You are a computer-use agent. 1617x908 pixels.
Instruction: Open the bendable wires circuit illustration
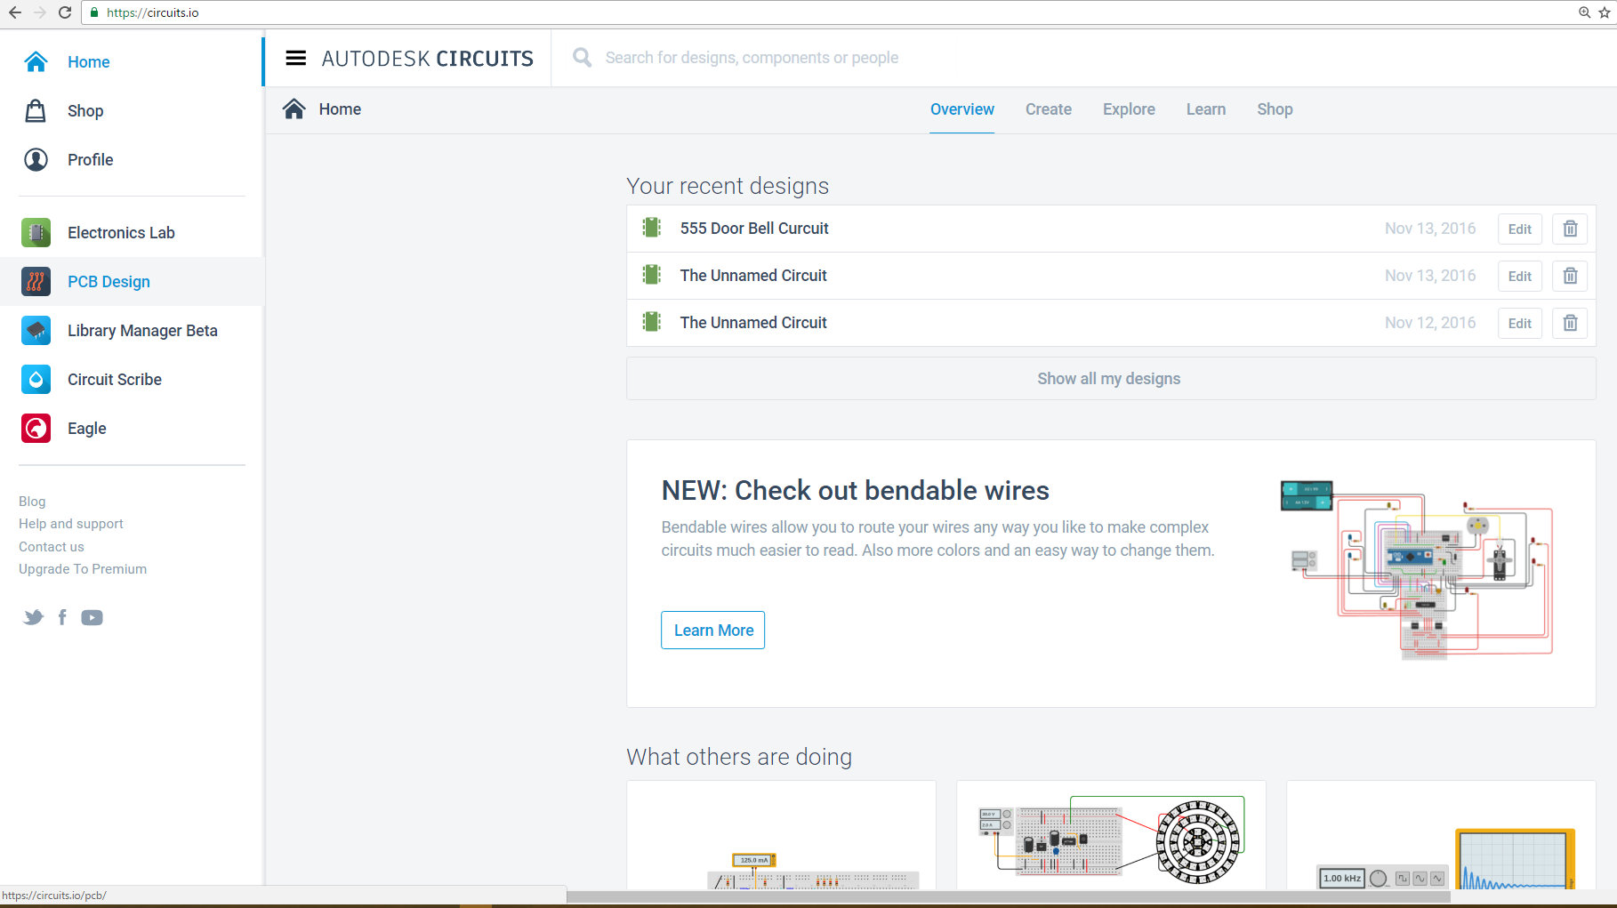1416,570
